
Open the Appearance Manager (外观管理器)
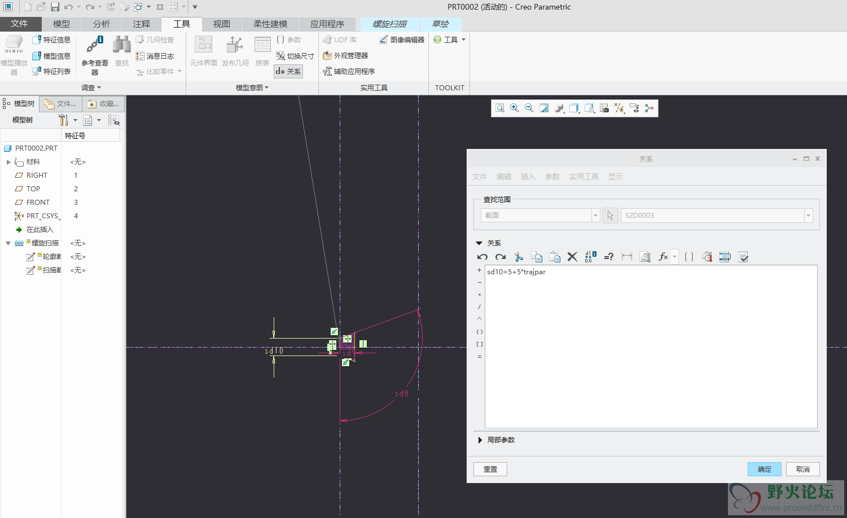pos(345,56)
